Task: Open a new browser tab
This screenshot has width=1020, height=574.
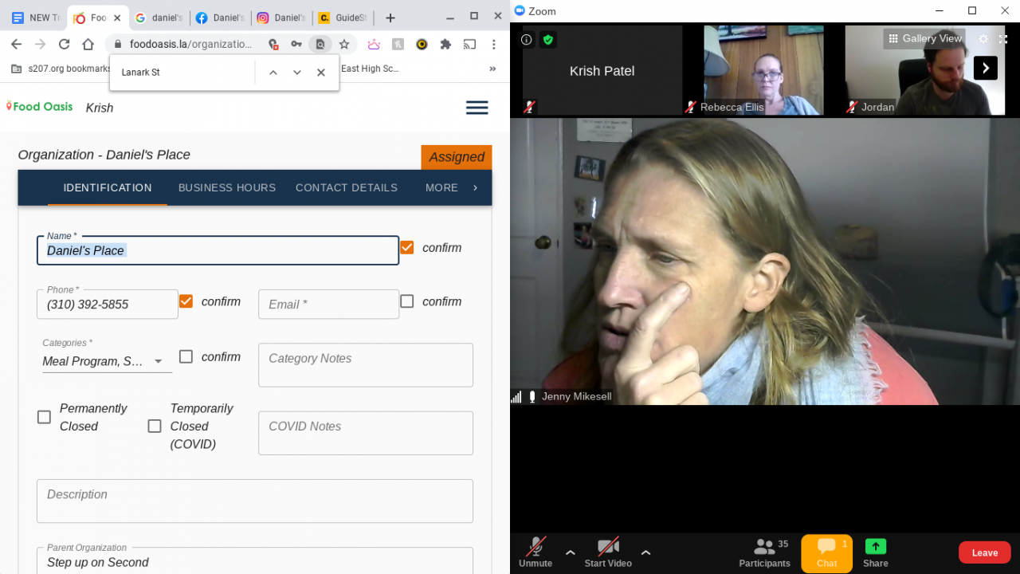Action: (x=390, y=18)
